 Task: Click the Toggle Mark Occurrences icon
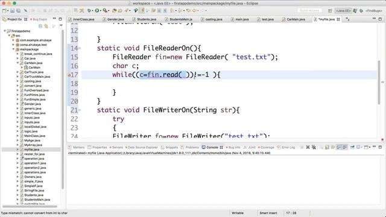pyautogui.click(x=142, y=11)
